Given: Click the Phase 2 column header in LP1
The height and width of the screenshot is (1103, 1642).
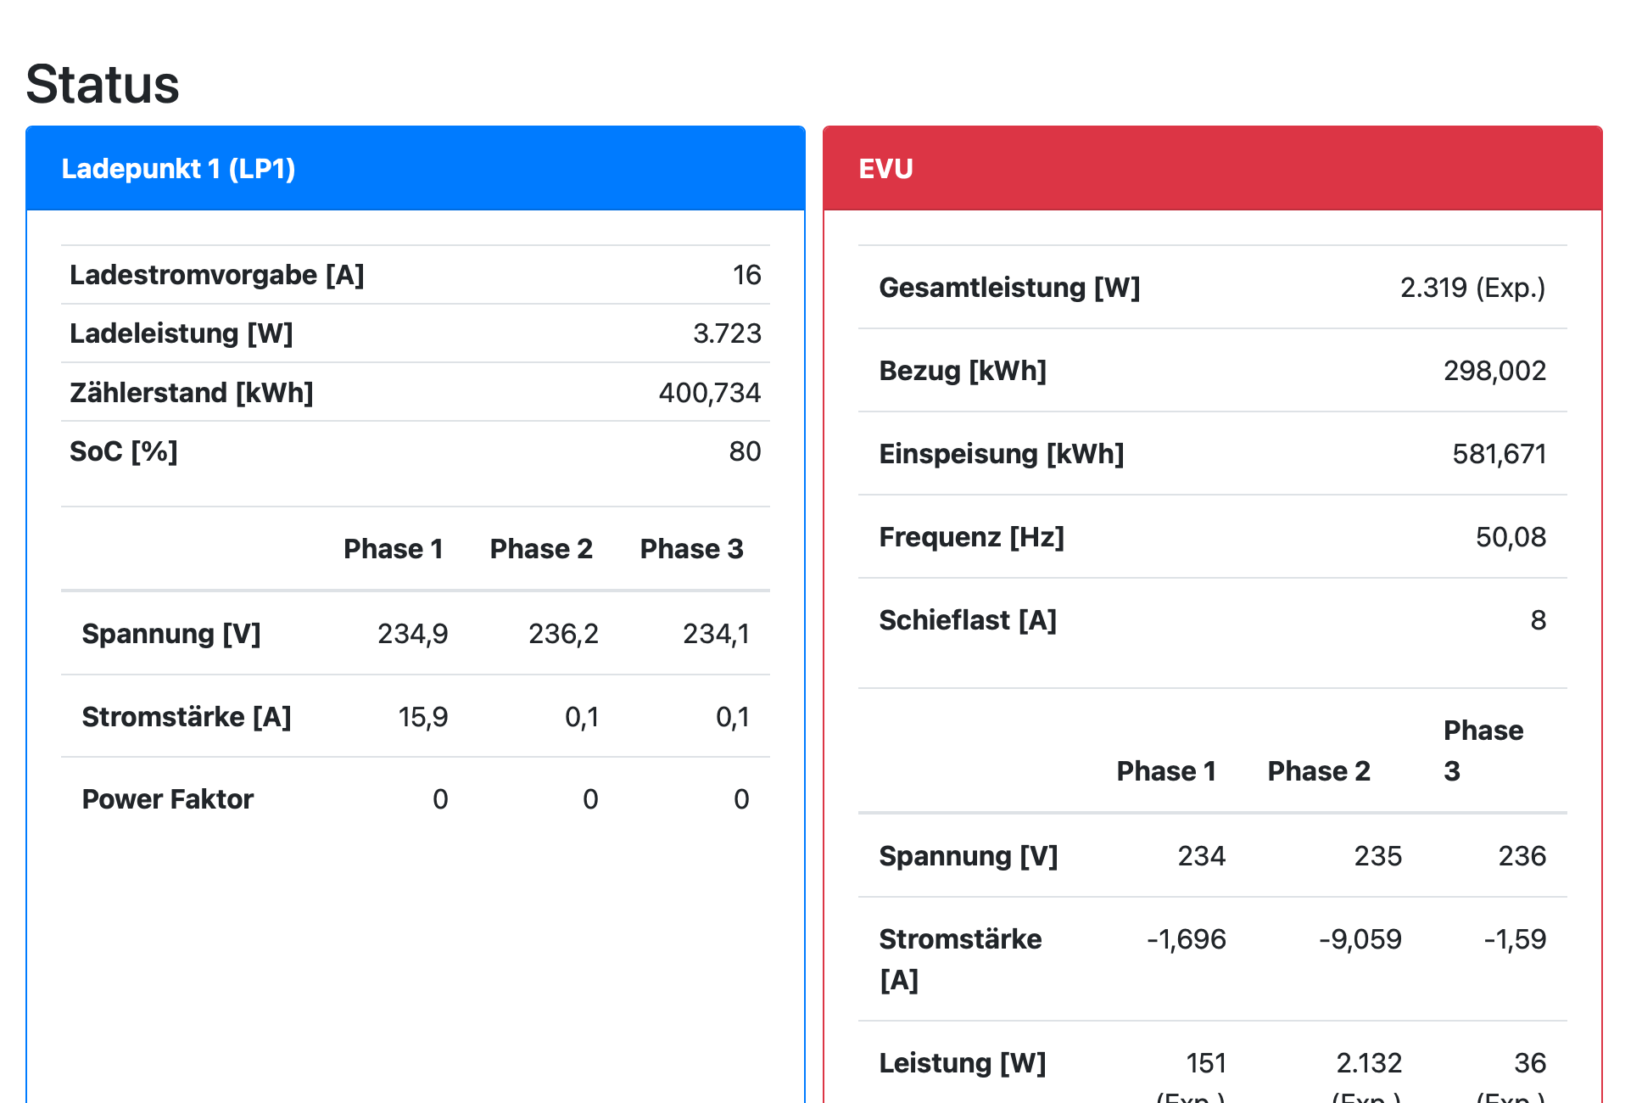Looking at the screenshot, I should tap(541, 549).
